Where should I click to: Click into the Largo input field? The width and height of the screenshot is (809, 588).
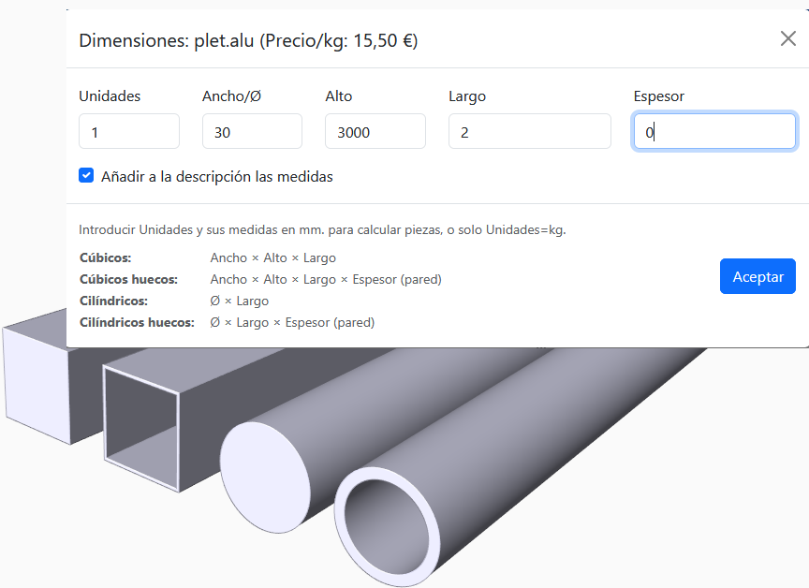pyautogui.click(x=529, y=132)
